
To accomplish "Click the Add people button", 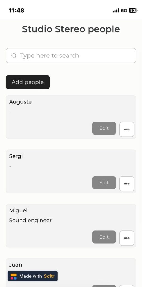I will point(28,82).
